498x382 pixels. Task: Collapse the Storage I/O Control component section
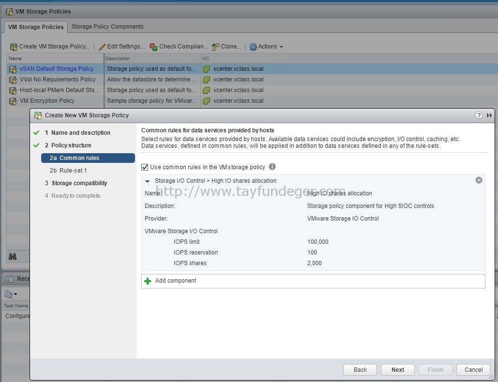coord(147,181)
